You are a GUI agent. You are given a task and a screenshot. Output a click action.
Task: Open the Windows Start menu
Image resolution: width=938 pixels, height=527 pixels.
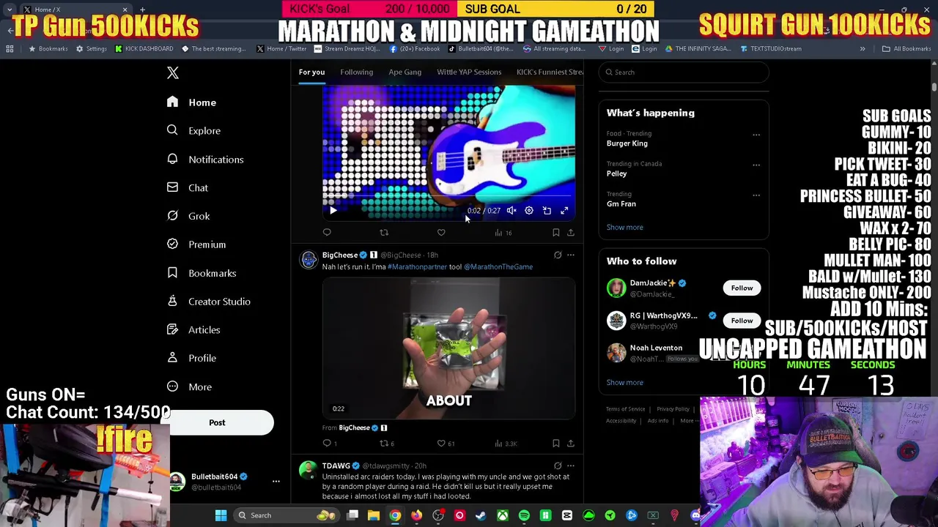coord(221,515)
